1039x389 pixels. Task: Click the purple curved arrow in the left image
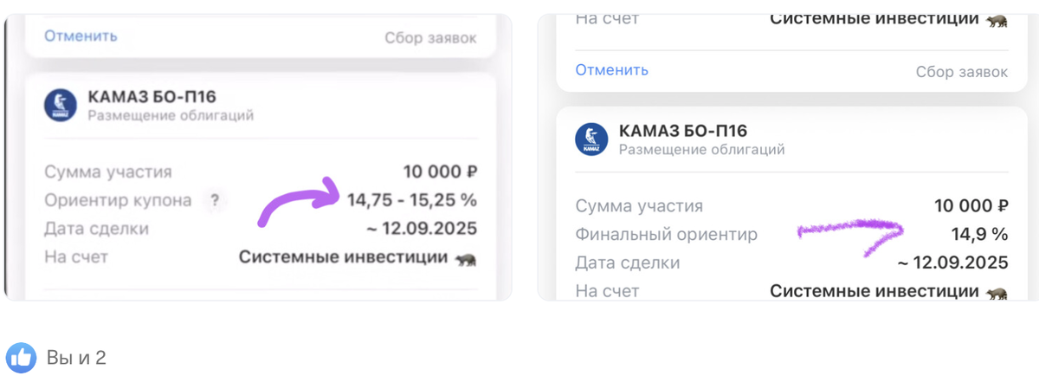click(299, 200)
